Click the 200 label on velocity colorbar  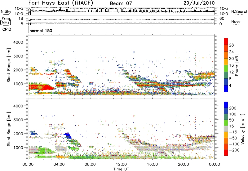(x=233, y=108)
